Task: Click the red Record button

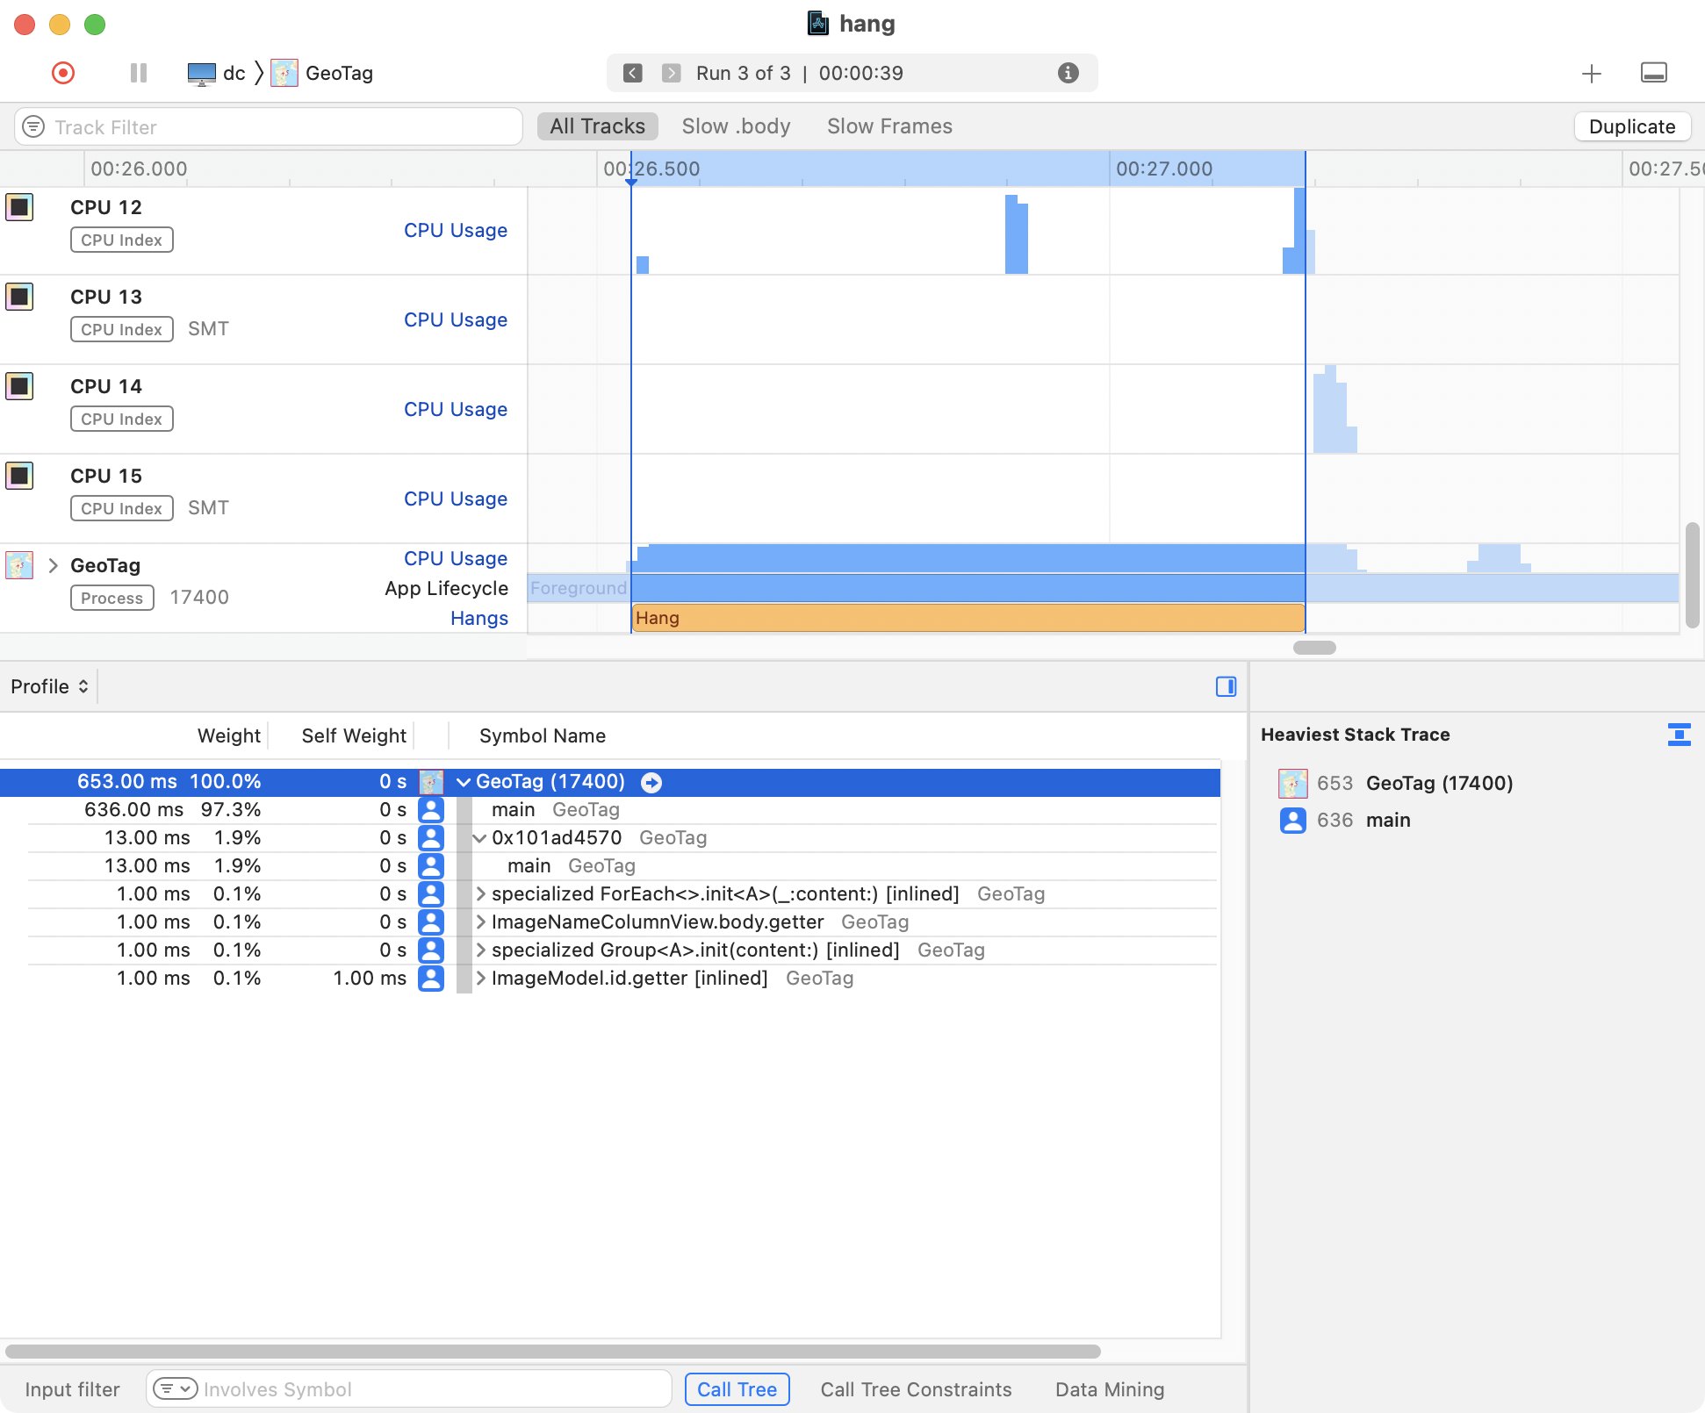Action: point(63,73)
